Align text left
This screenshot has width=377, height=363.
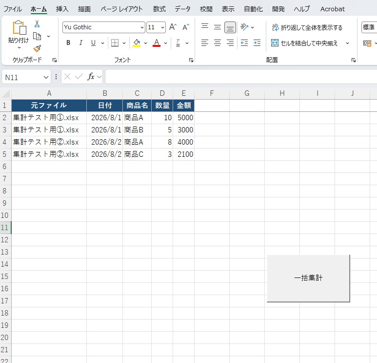[x=205, y=43]
